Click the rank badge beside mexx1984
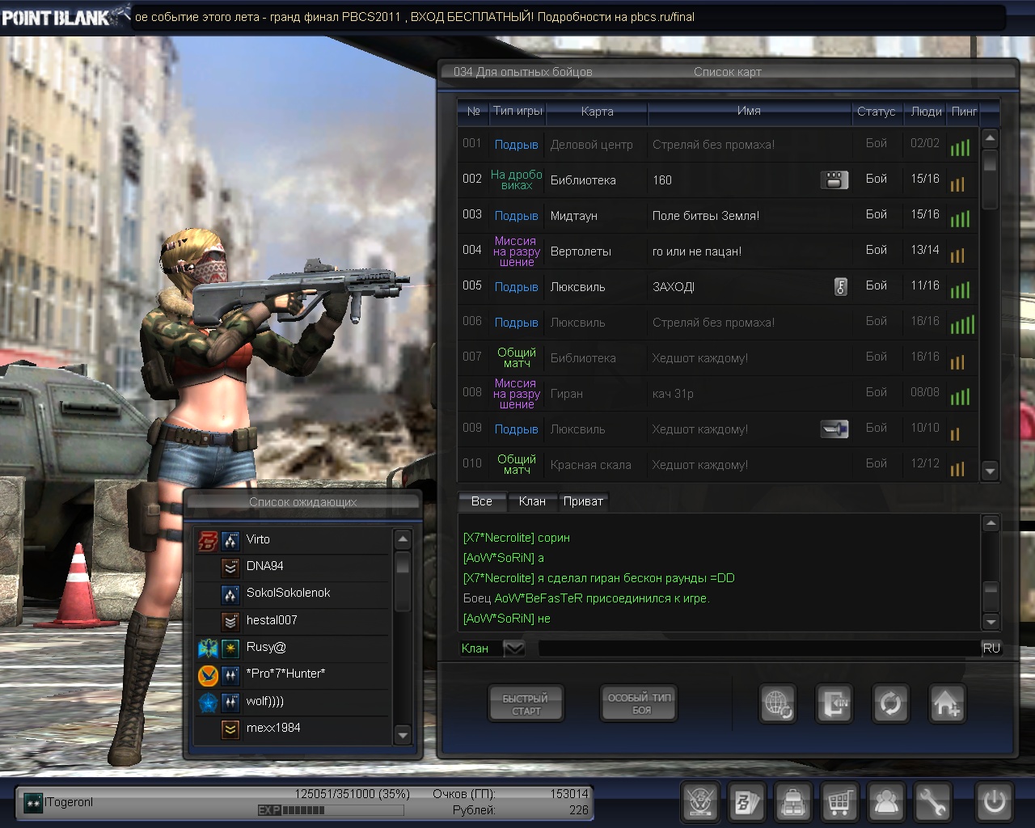Image resolution: width=1035 pixels, height=828 pixels. coord(230,729)
